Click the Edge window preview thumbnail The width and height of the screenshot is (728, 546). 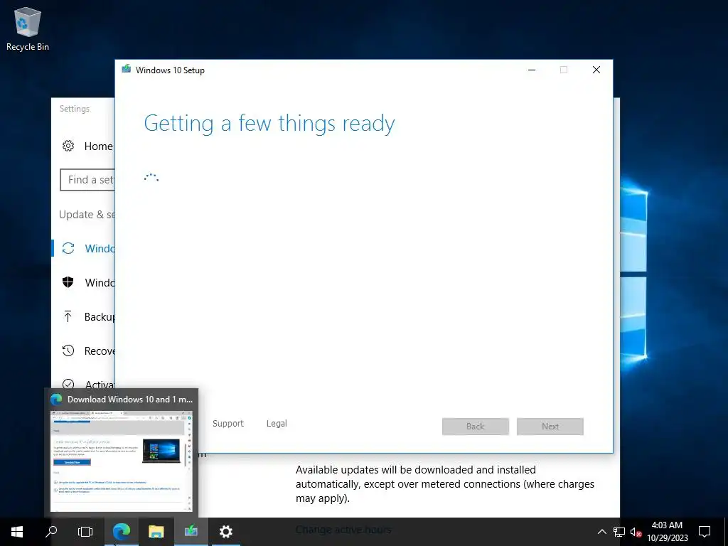(x=121, y=461)
